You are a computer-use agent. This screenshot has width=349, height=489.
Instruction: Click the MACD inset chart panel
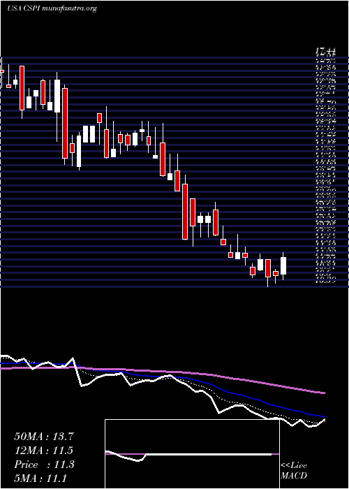click(x=192, y=454)
